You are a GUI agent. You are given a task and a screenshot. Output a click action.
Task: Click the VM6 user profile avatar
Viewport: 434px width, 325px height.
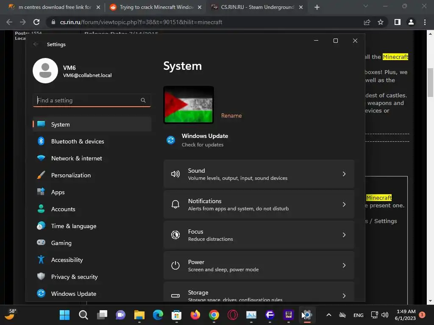point(45,71)
